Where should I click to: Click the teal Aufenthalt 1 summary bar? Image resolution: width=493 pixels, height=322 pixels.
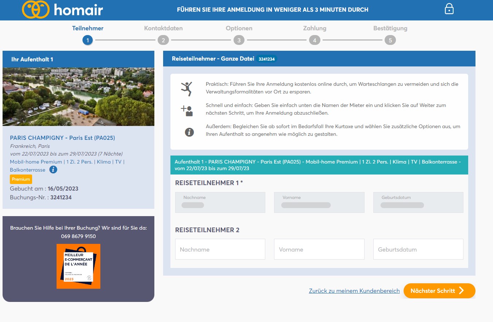(x=319, y=165)
